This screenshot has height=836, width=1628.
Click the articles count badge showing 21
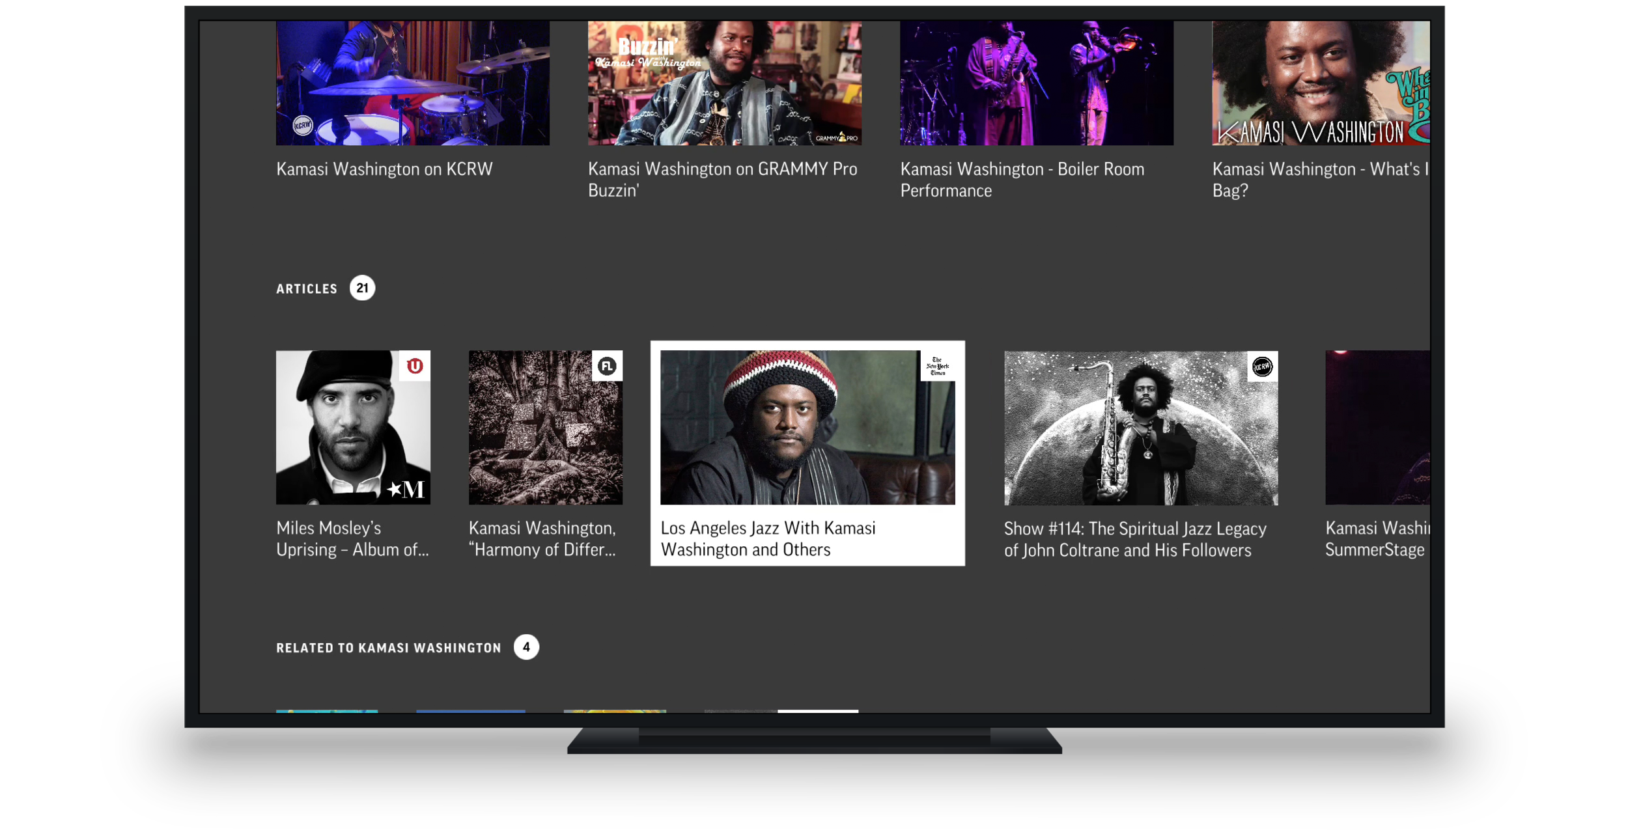pyautogui.click(x=362, y=288)
